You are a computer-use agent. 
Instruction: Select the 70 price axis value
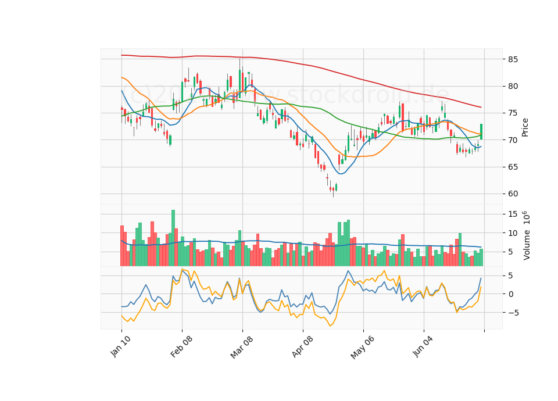(513, 140)
